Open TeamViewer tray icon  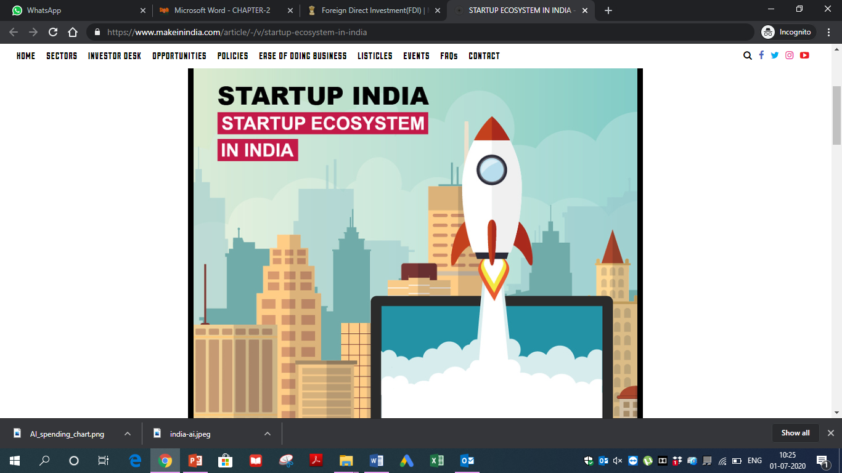point(633,461)
